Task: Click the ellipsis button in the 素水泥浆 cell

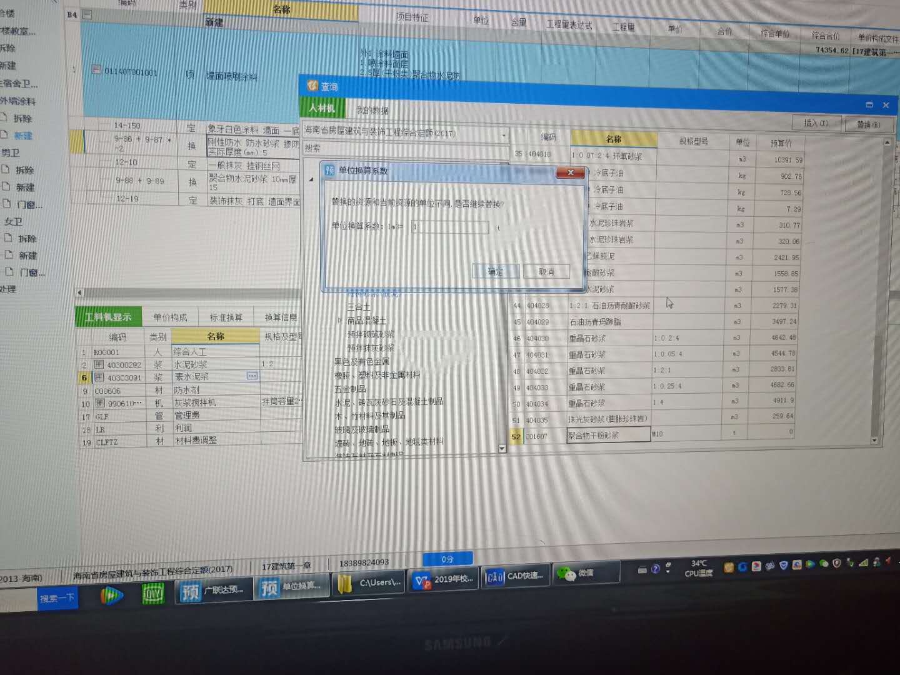Action: (x=252, y=376)
